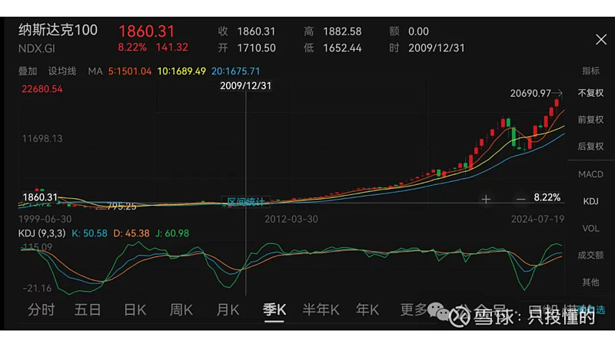Switch indicator to VOL
This screenshot has width=615, height=337.
(590, 229)
